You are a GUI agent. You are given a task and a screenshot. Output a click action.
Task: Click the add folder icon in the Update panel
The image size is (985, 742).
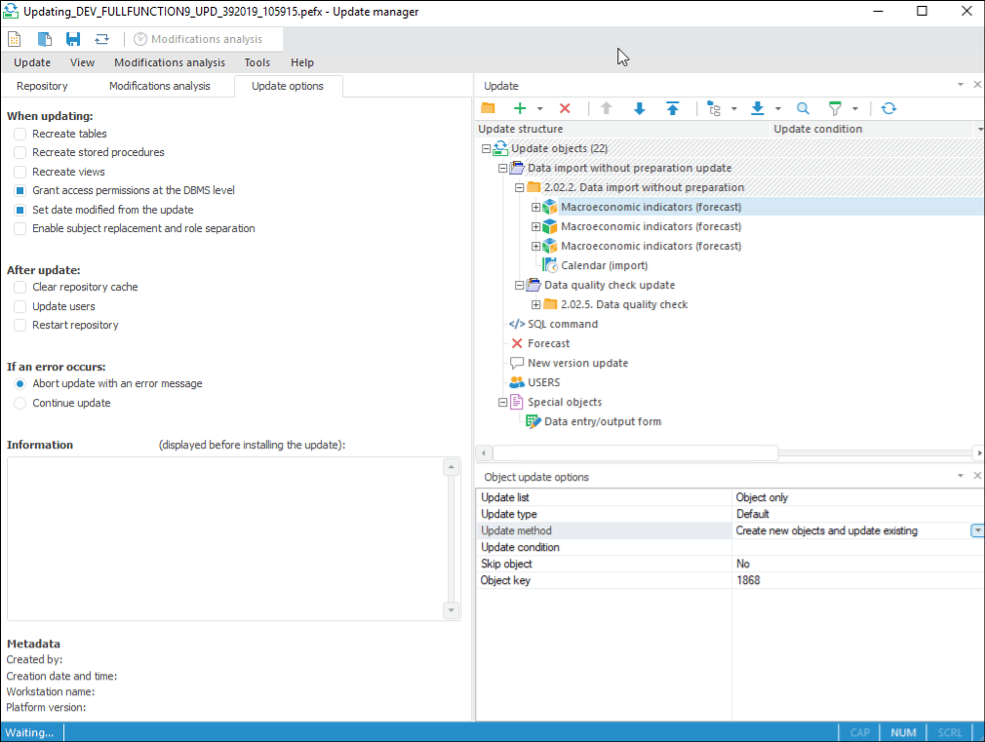488,108
